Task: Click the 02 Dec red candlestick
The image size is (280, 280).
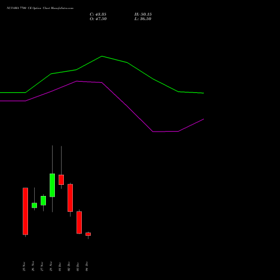Action: 70,198
